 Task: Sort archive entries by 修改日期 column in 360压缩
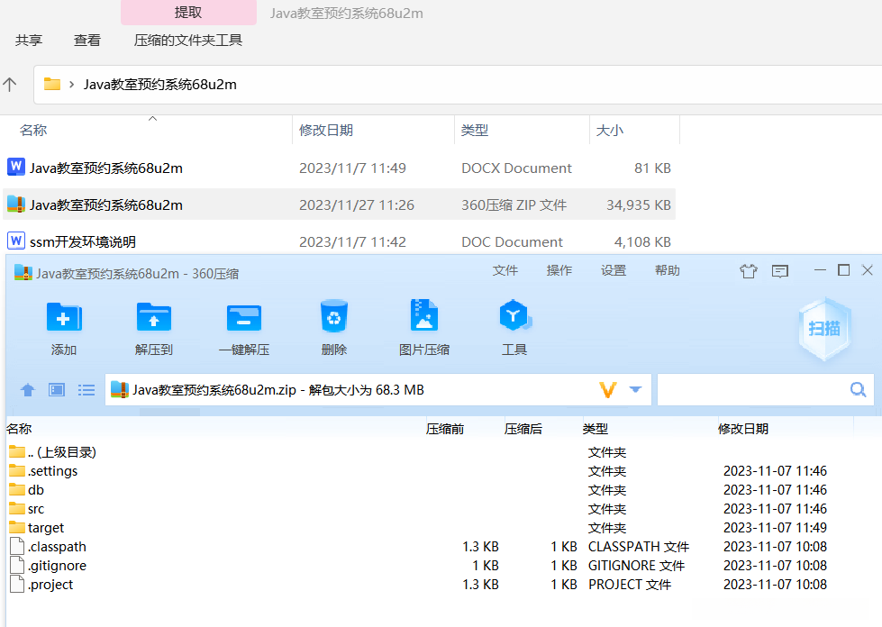tap(743, 429)
